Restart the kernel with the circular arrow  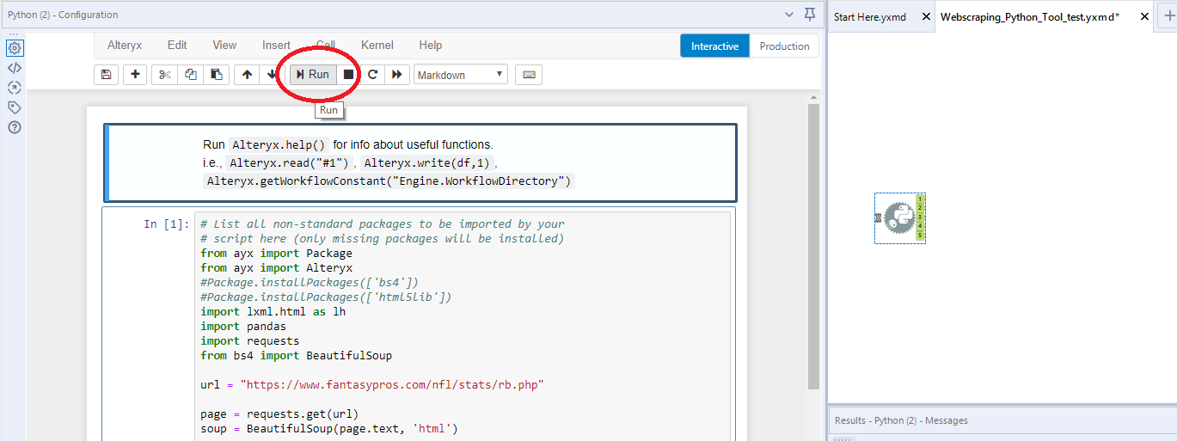[x=372, y=75]
